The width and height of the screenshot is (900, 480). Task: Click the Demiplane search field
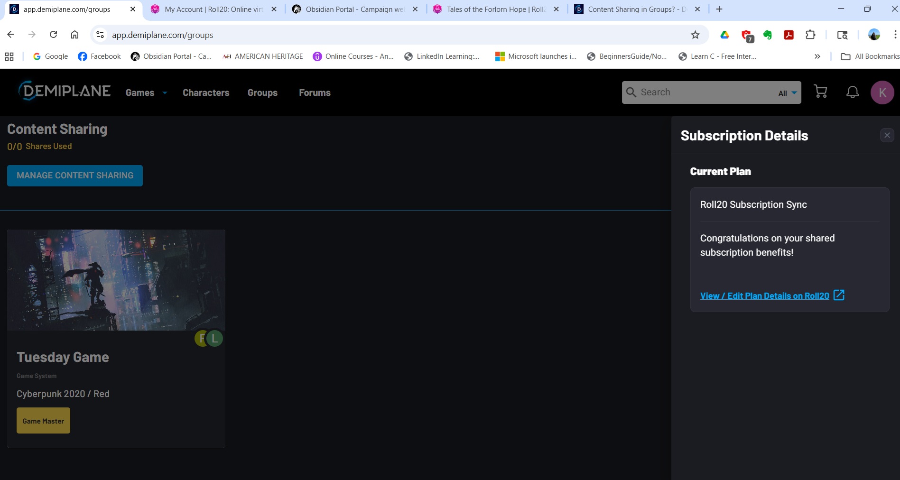click(702, 92)
